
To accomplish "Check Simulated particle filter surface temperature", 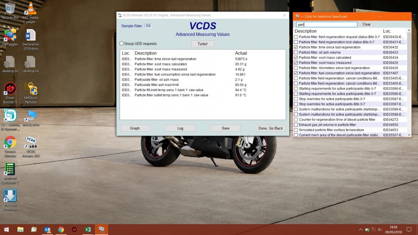I will 296,130.
